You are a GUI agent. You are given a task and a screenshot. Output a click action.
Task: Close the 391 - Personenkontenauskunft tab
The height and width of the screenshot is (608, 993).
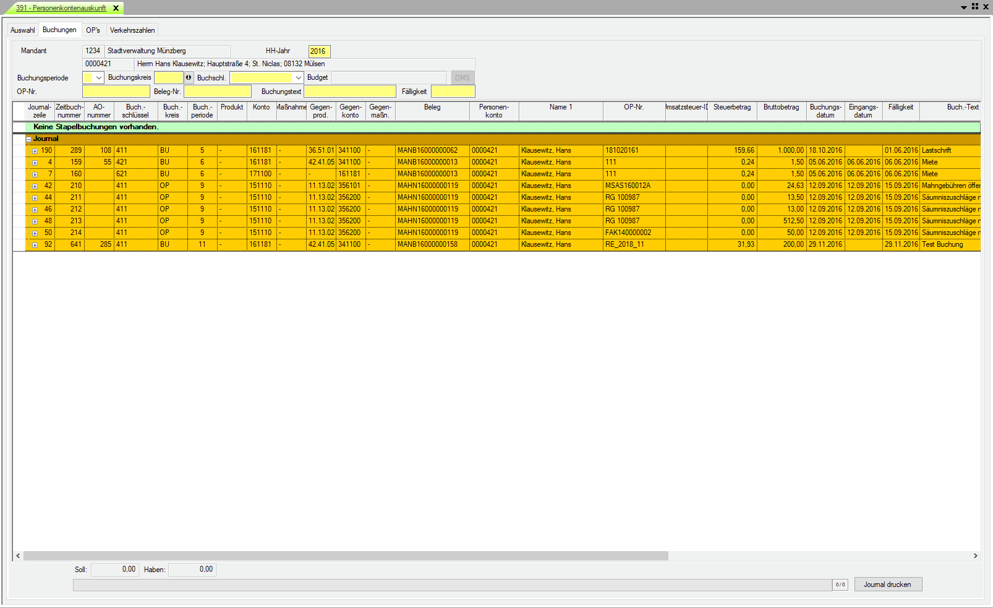[116, 8]
